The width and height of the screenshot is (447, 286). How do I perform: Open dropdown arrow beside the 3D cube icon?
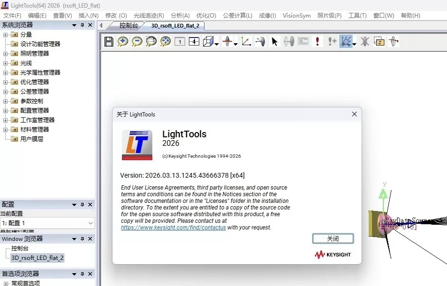point(217,44)
